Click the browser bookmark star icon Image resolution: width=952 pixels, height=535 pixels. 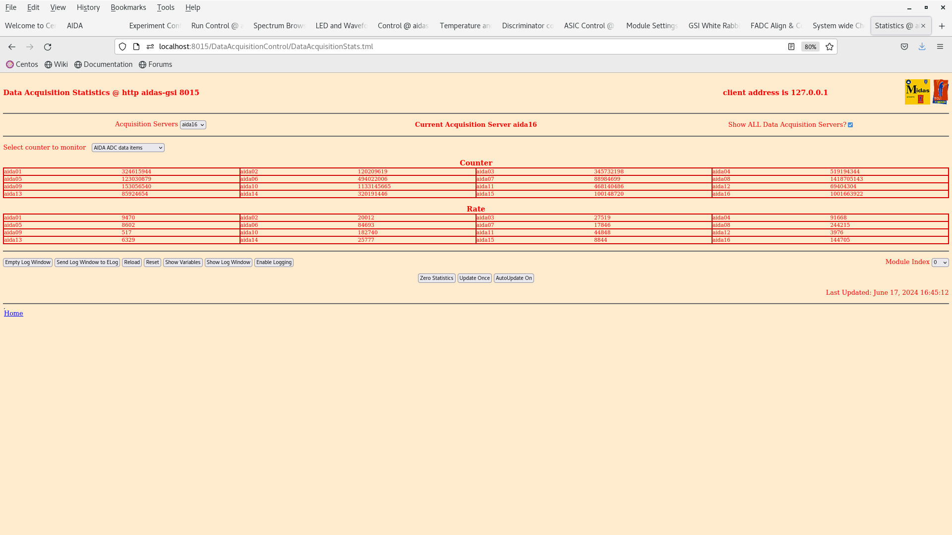pos(830,47)
